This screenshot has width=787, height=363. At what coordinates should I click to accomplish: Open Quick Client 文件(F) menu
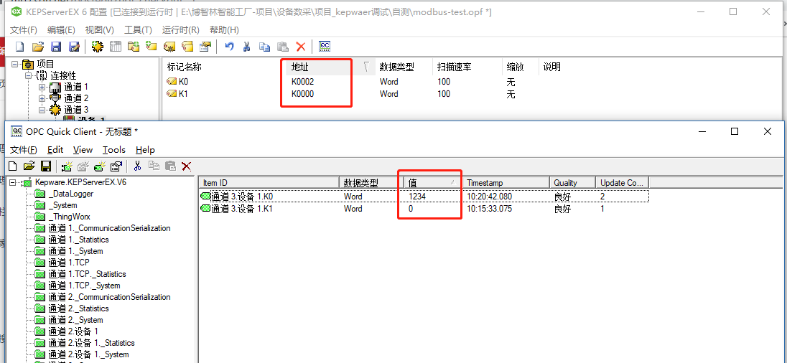[24, 149]
